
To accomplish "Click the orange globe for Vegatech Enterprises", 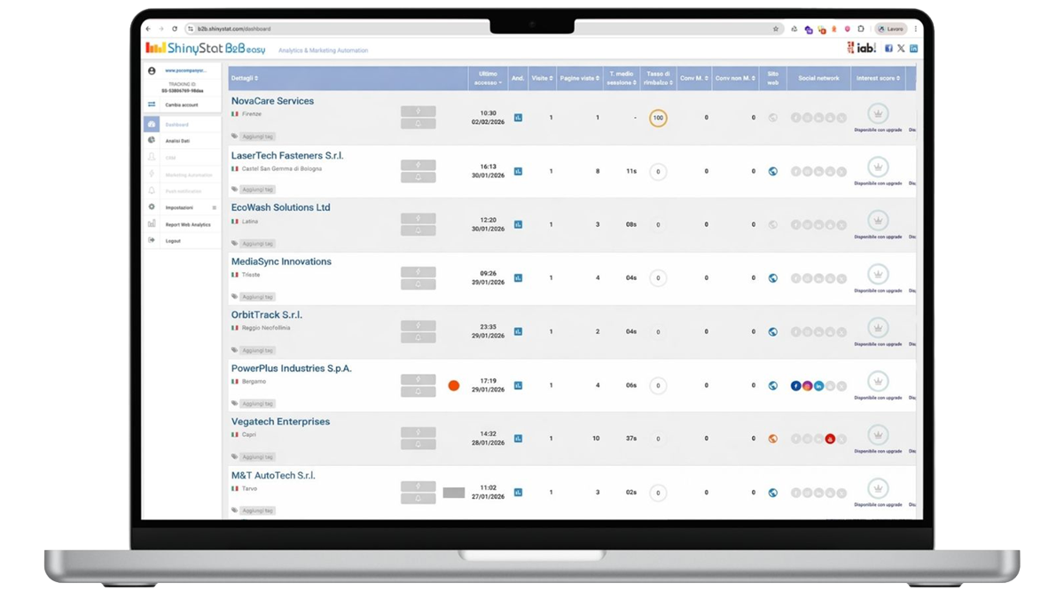I will (x=772, y=439).
